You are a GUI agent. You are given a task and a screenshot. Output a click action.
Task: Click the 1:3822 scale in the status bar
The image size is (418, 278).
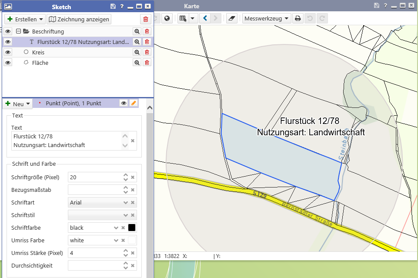click(x=172, y=256)
